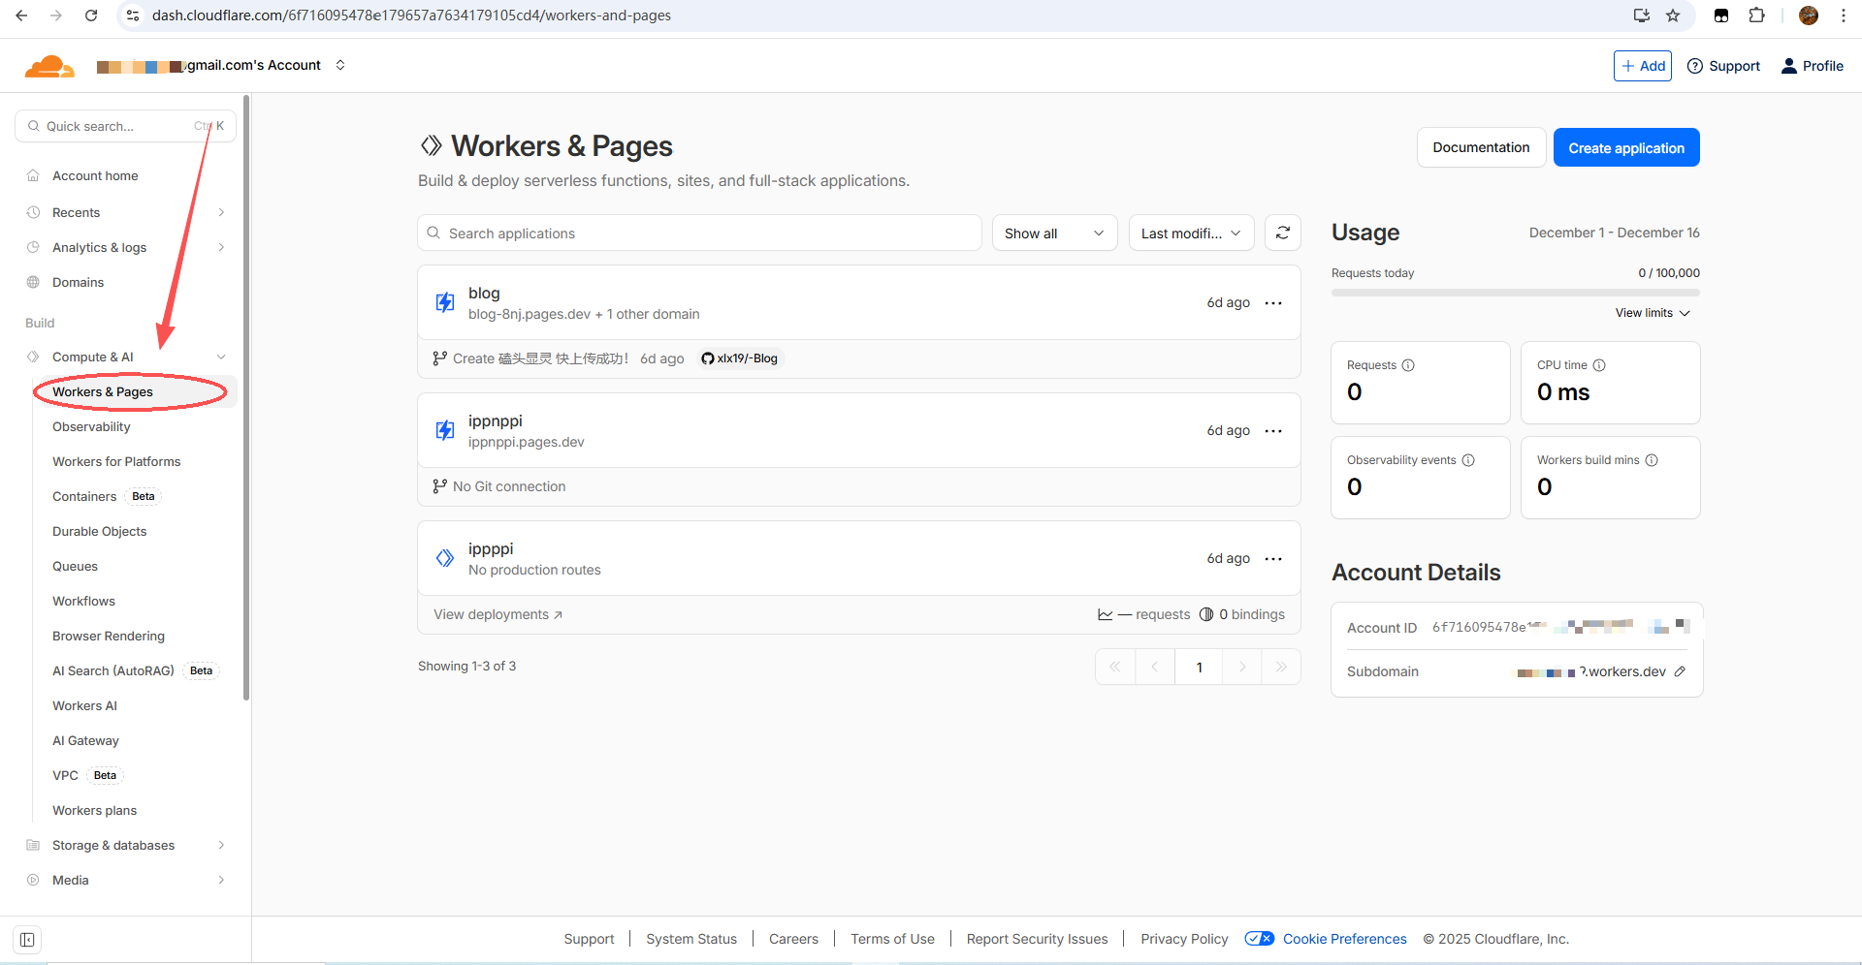1862x965 pixels.
Task: Open the xlx19/-Blog GitHub repository link
Action: [x=740, y=358]
